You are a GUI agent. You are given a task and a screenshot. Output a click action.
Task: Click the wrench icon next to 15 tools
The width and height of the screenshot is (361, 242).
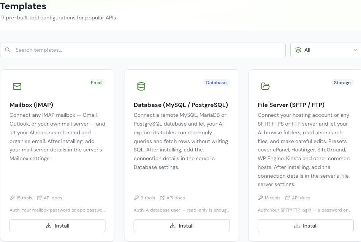coord(12,198)
